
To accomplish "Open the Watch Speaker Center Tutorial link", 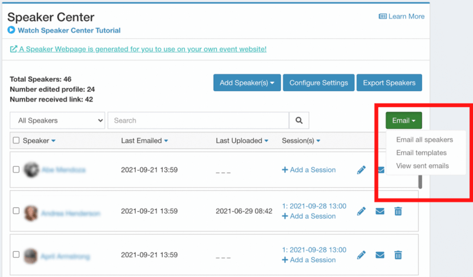I will (x=69, y=30).
